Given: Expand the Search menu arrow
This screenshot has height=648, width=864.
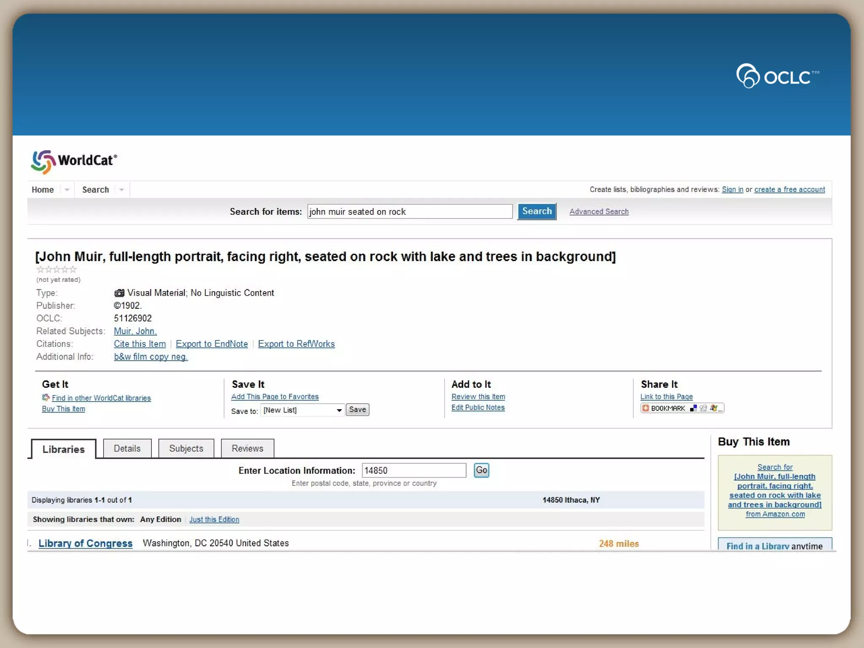Looking at the screenshot, I should tap(121, 190).
